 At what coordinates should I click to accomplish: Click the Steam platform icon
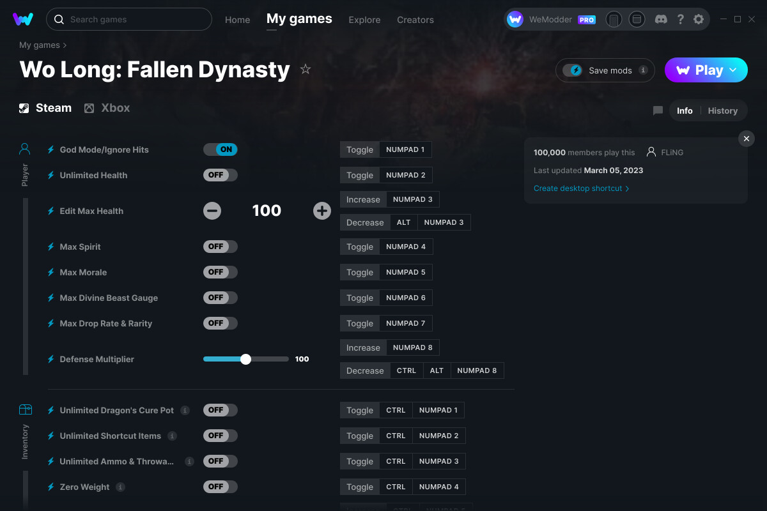24,108
